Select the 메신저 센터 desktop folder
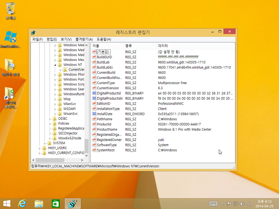 click(x=10, y=68)
